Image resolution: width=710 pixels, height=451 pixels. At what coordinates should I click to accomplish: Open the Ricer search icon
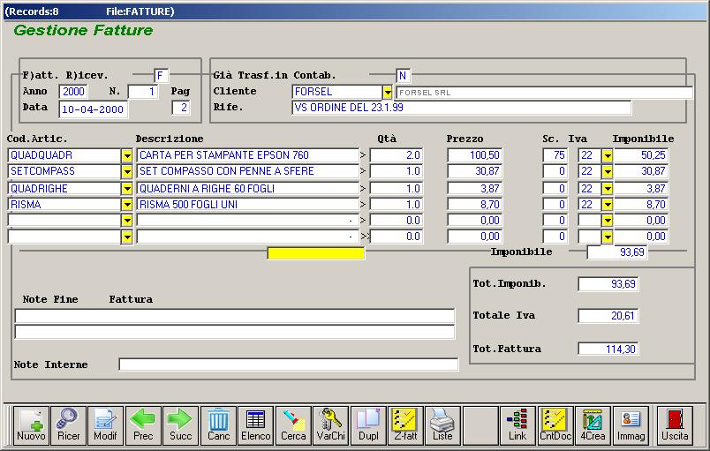coord(68,425)
